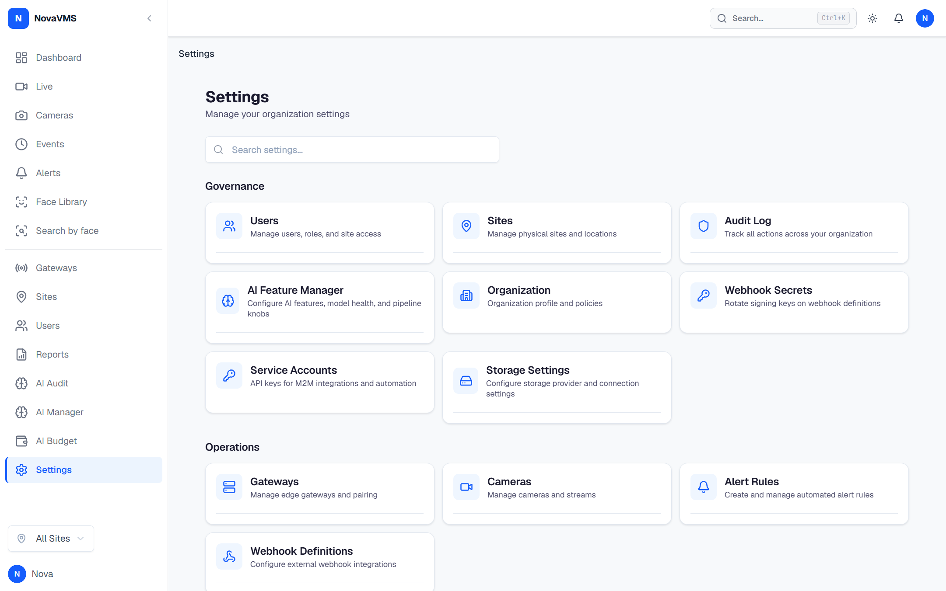Select Settings in the sidebar
The image size is (946, 591).
click(84, 470)
